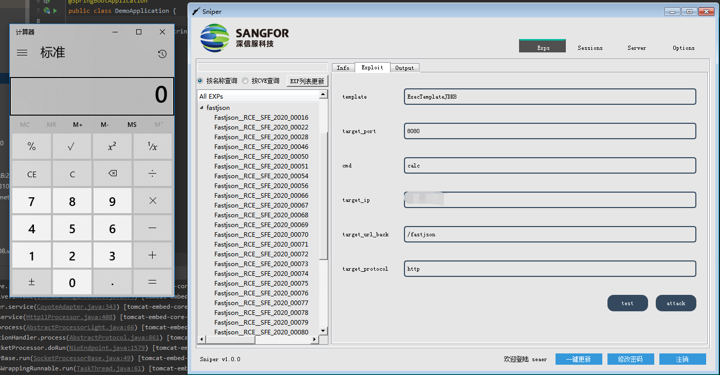The height and width of the screenshot is (375, 720).
Task: Click the x squared key in Calculator
Action: [x=113, y=146]
